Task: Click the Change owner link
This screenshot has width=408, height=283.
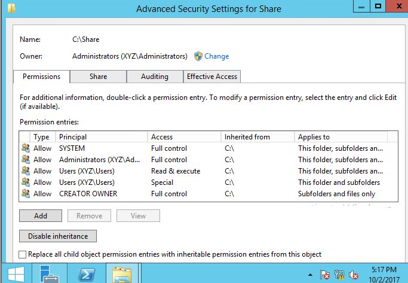Action: (x=216, y=56)
